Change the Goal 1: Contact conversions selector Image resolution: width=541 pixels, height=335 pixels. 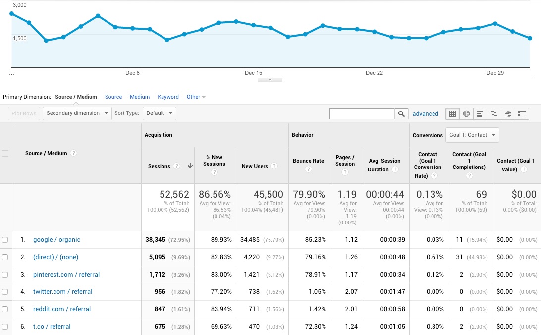pos(472,134)
